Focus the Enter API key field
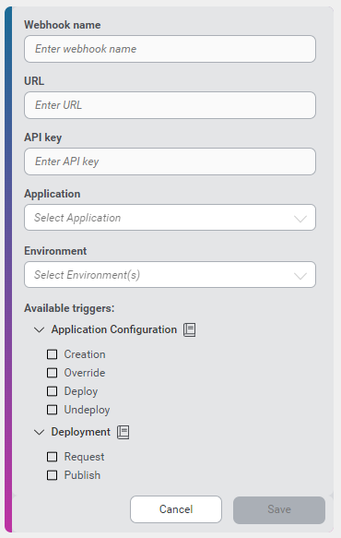The height and width of the screenshot is (538, 341). [x=170, y=161]
